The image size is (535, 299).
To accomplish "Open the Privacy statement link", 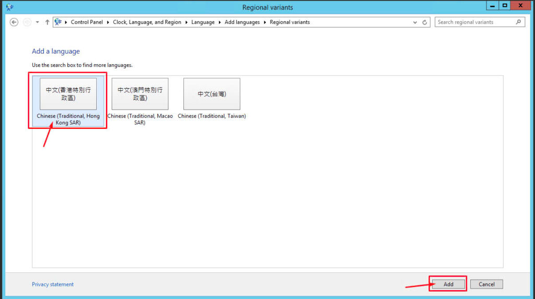I will tap(53, 284).
